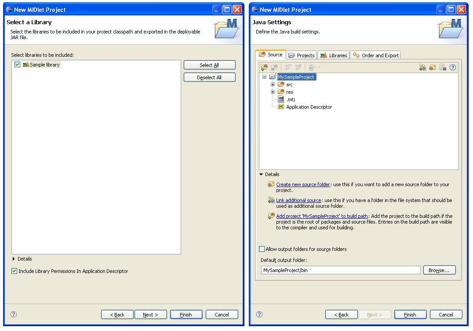Click the Select All button
This screenshot has height=331, width=473.
(x=209, y=65)
